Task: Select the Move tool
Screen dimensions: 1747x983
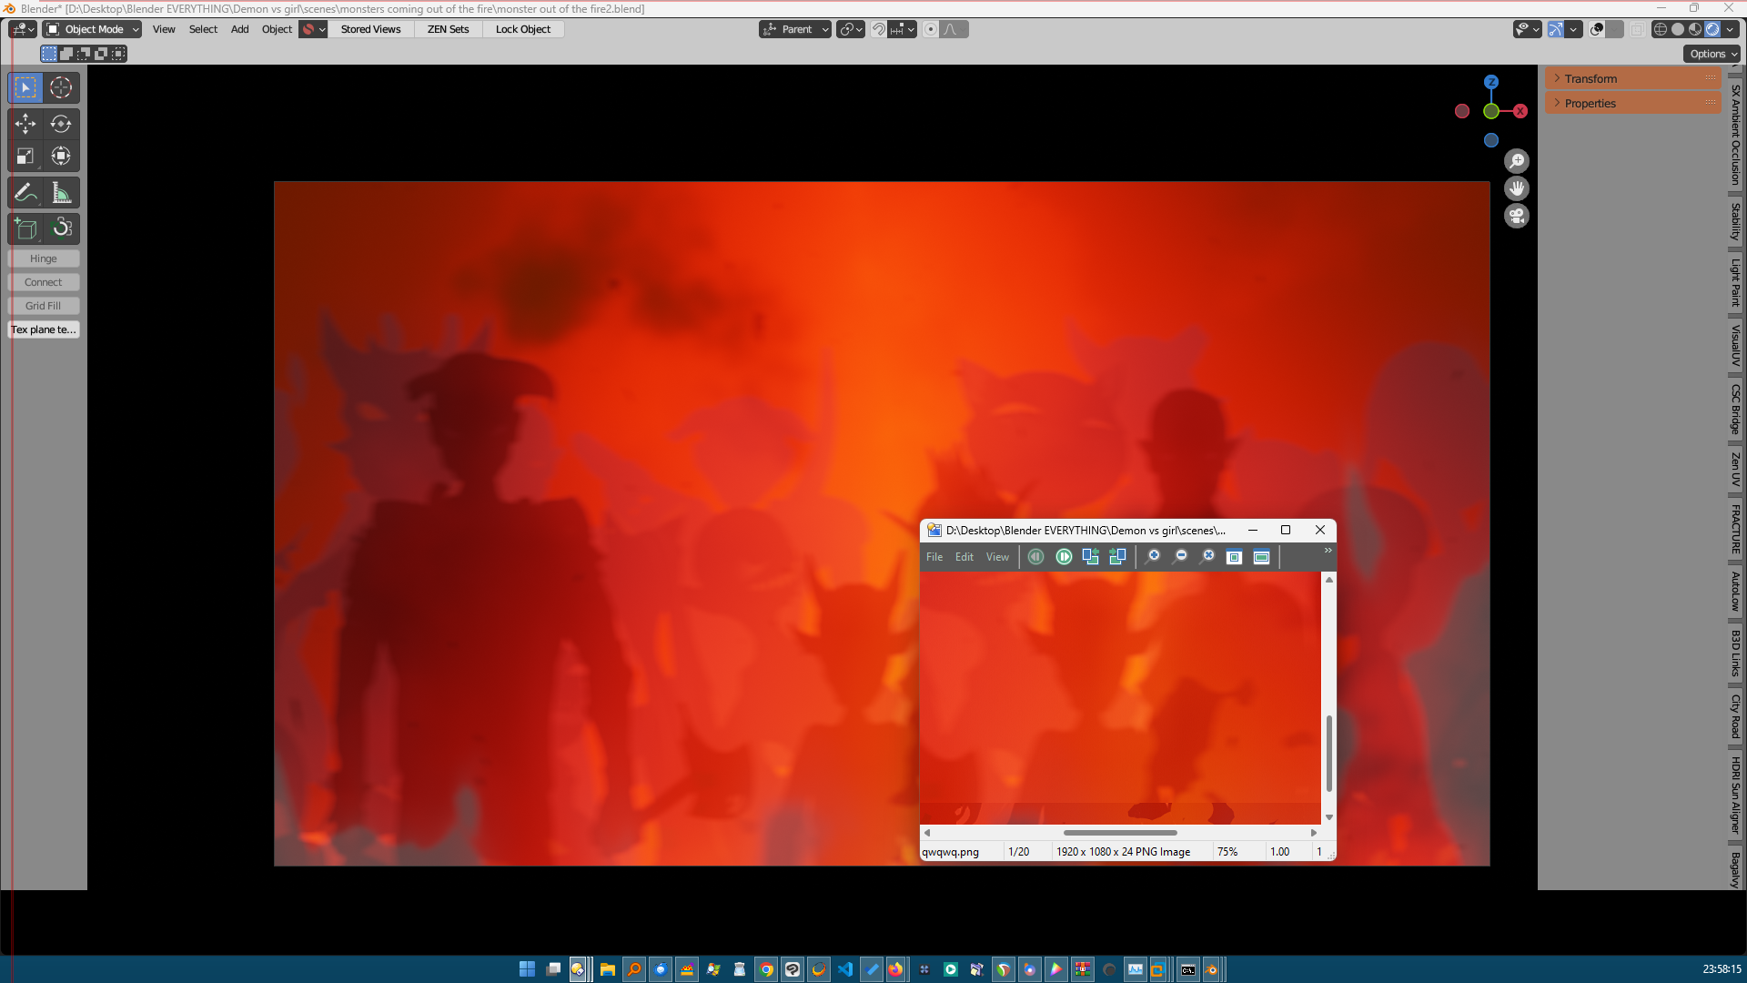Action: click(x=25, y=124)
